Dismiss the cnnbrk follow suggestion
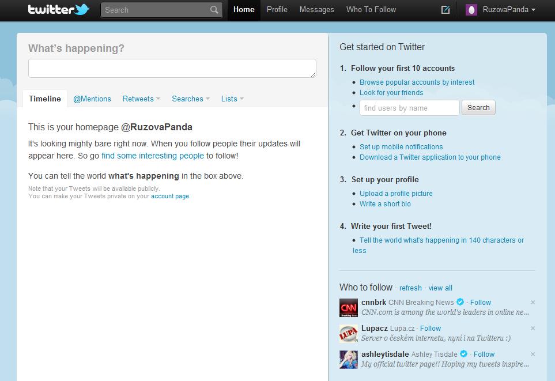The image size is (555, 381). tap(533, 303)
